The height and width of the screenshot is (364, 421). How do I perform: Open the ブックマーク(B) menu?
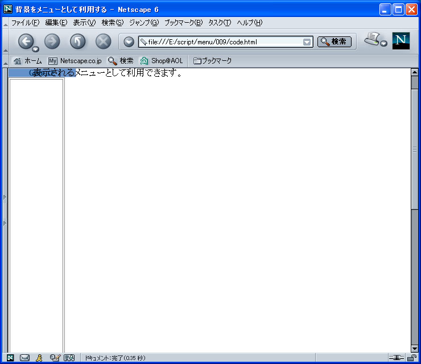tap(184, 23)
